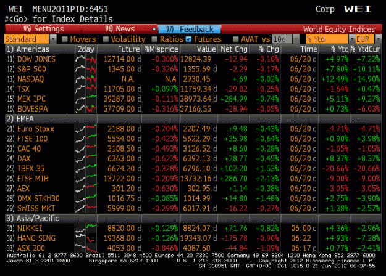
Task: Open the IBEX 35 2day sparkline chart
Action: tap(86, 169)
